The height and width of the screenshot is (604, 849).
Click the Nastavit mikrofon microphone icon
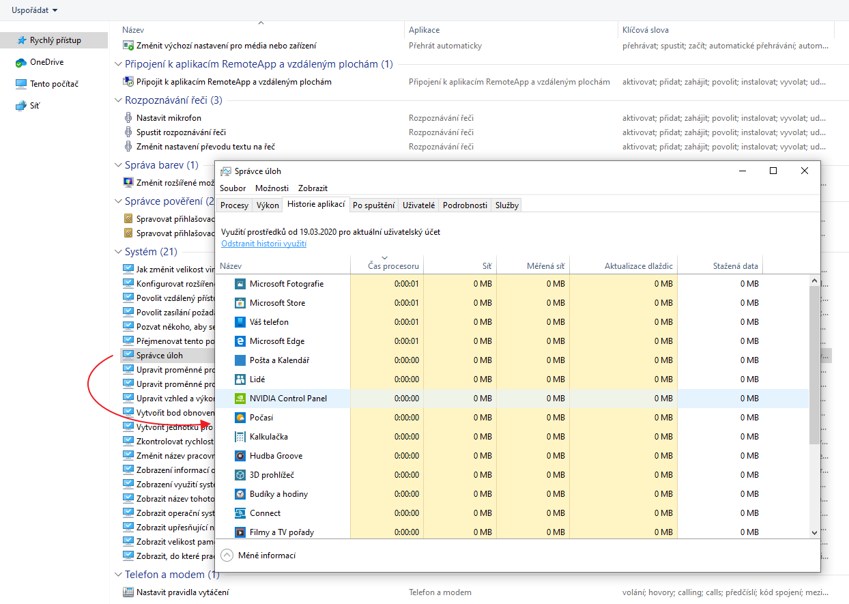click(x=128, y=118)
